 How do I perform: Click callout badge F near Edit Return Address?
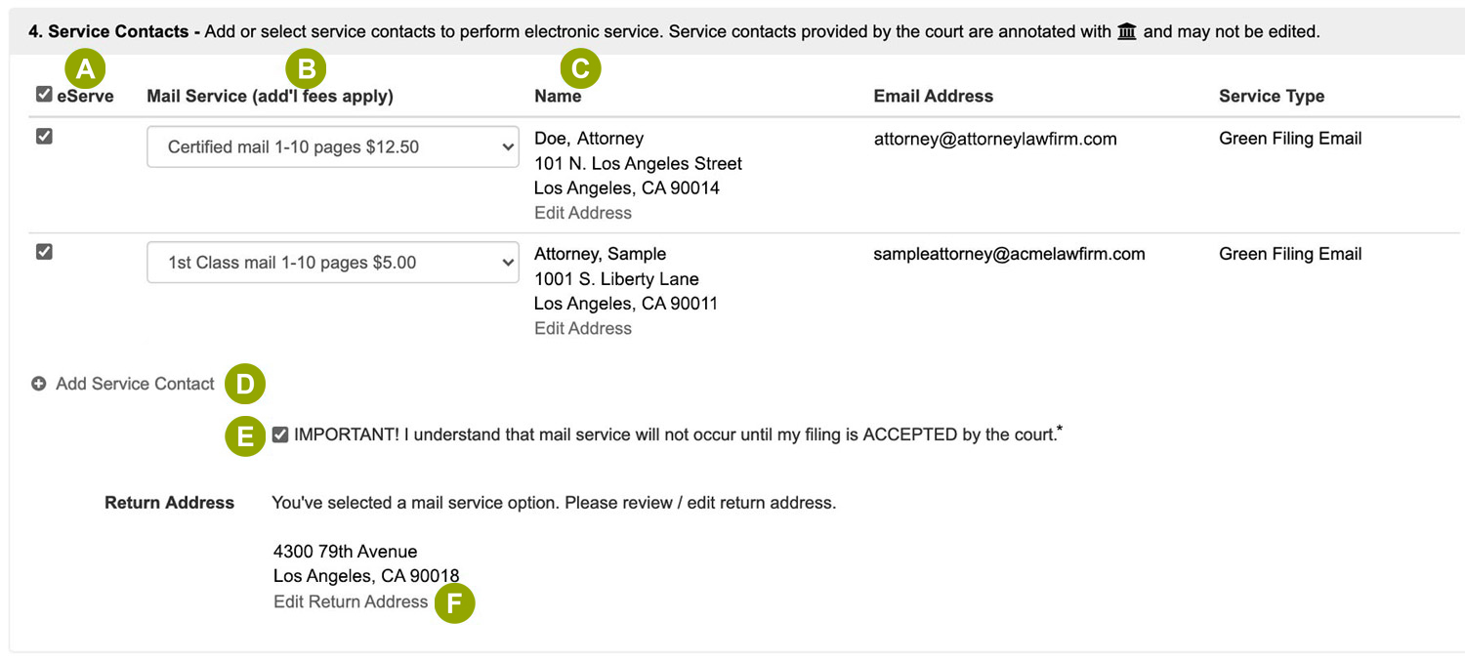pyautogui.click(x=455, y=603)
